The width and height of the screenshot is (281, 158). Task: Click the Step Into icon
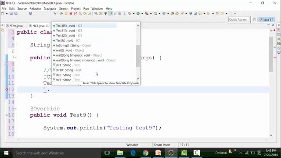[80, 14]
